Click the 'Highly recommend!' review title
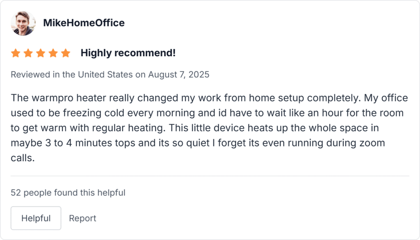The width and height of the screenshot is (420, 240). point(128,53)
